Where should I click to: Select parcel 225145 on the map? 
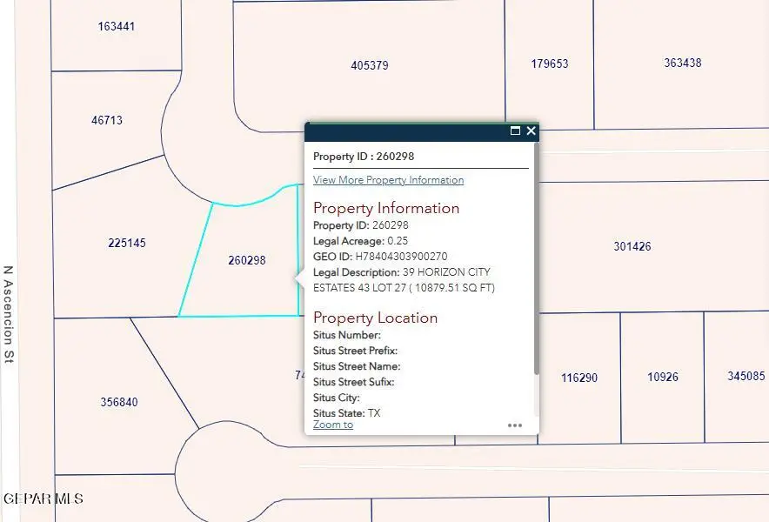127,243
